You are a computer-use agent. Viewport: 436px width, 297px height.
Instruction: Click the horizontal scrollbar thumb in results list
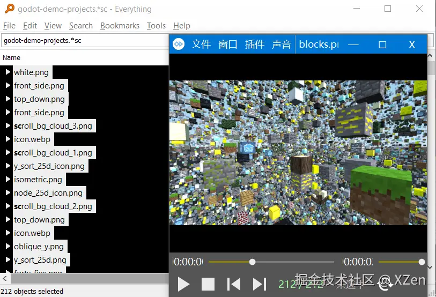click(90, 278)
